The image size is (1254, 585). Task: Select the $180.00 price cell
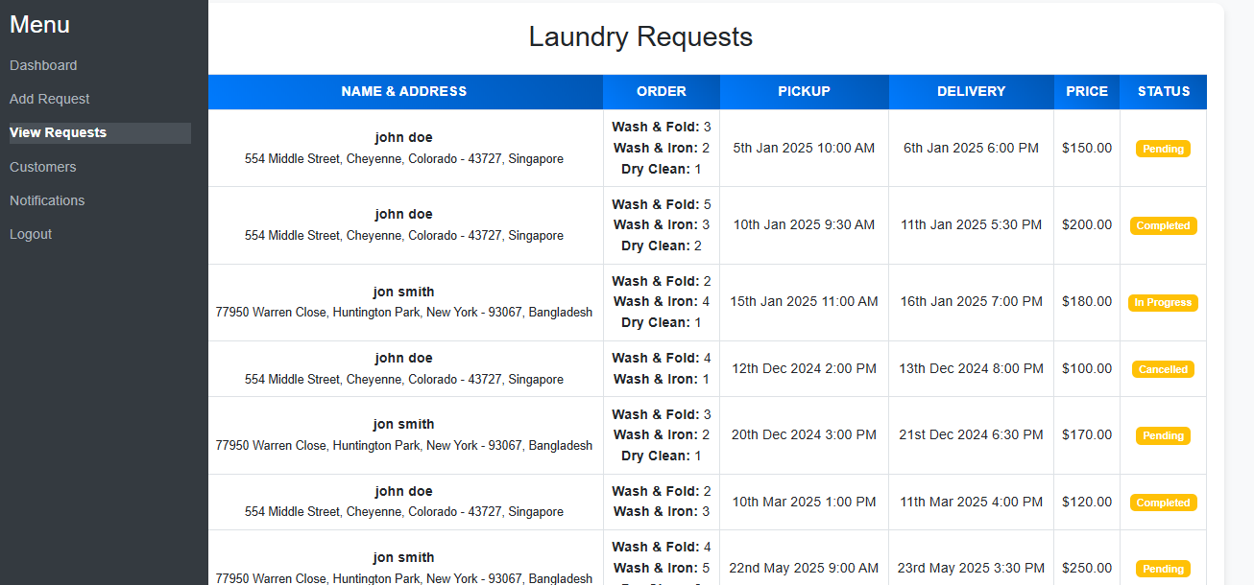(1087, 302)
